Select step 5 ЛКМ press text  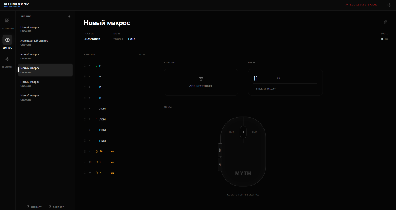102,109
